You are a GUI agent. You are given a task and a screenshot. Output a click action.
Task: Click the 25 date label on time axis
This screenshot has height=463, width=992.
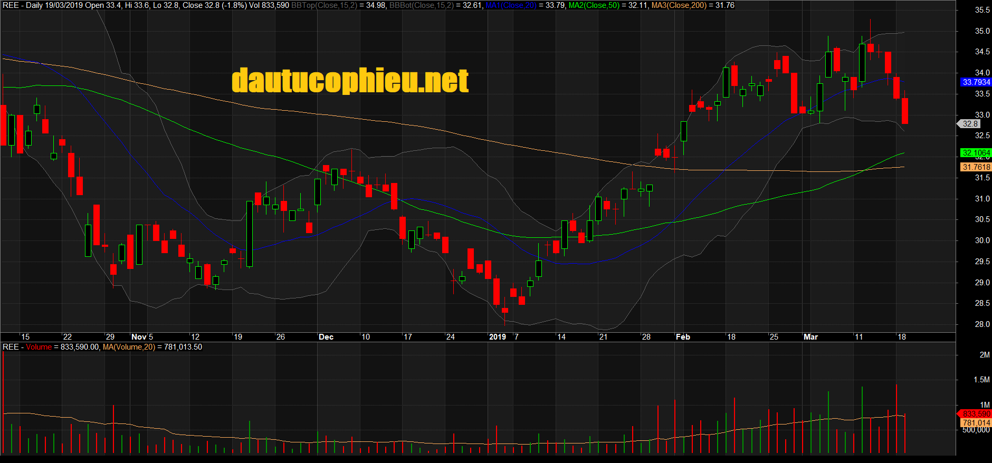coord(774,337)
